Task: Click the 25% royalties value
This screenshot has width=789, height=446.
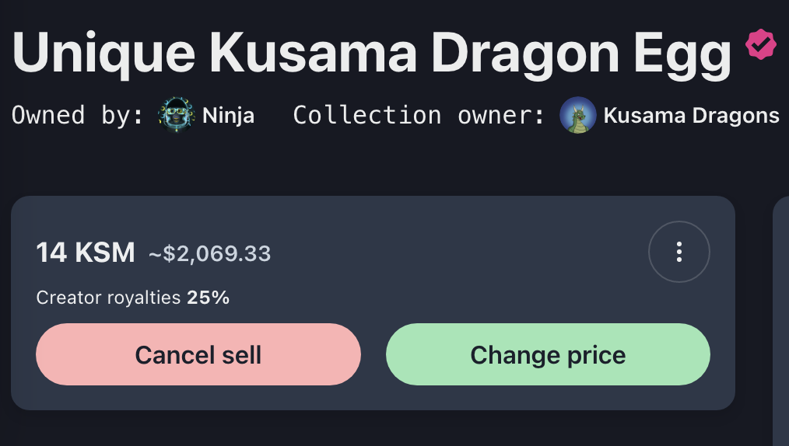Action: click(208, 298)
